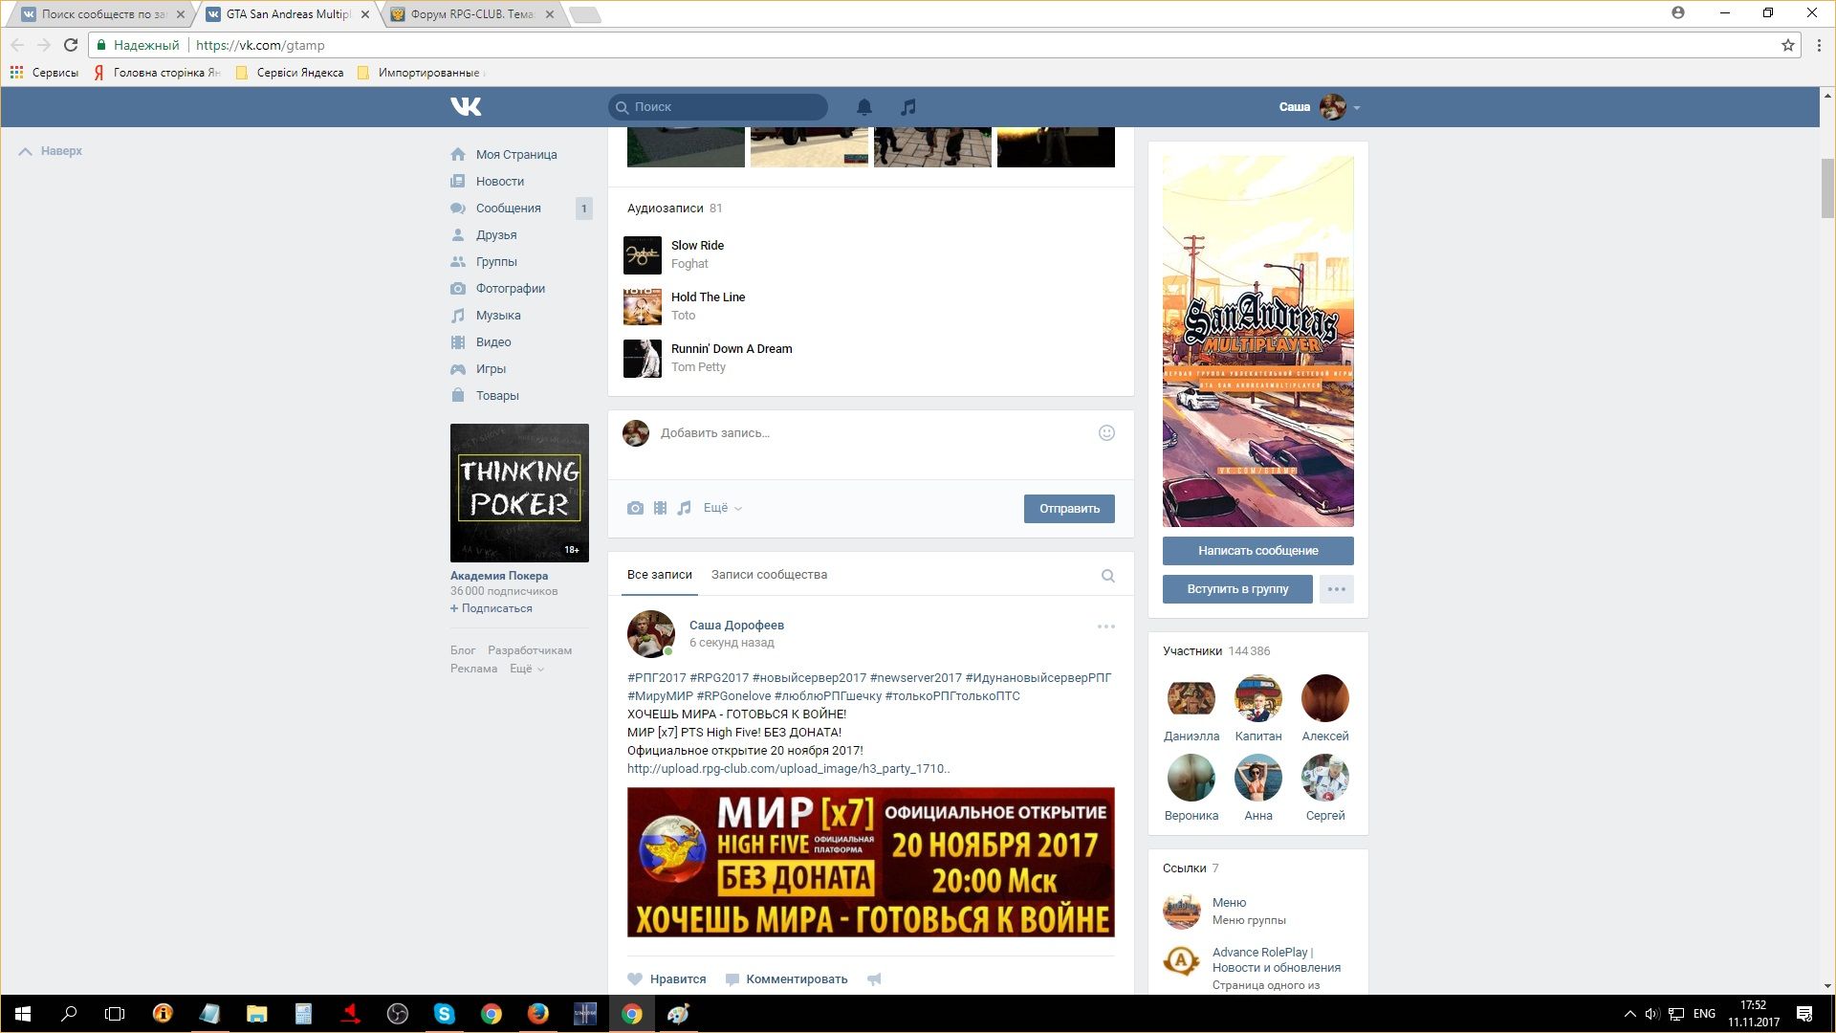Attach a video with film icon
Viewport: 1836px width, 1033px height.
[660, 508]
